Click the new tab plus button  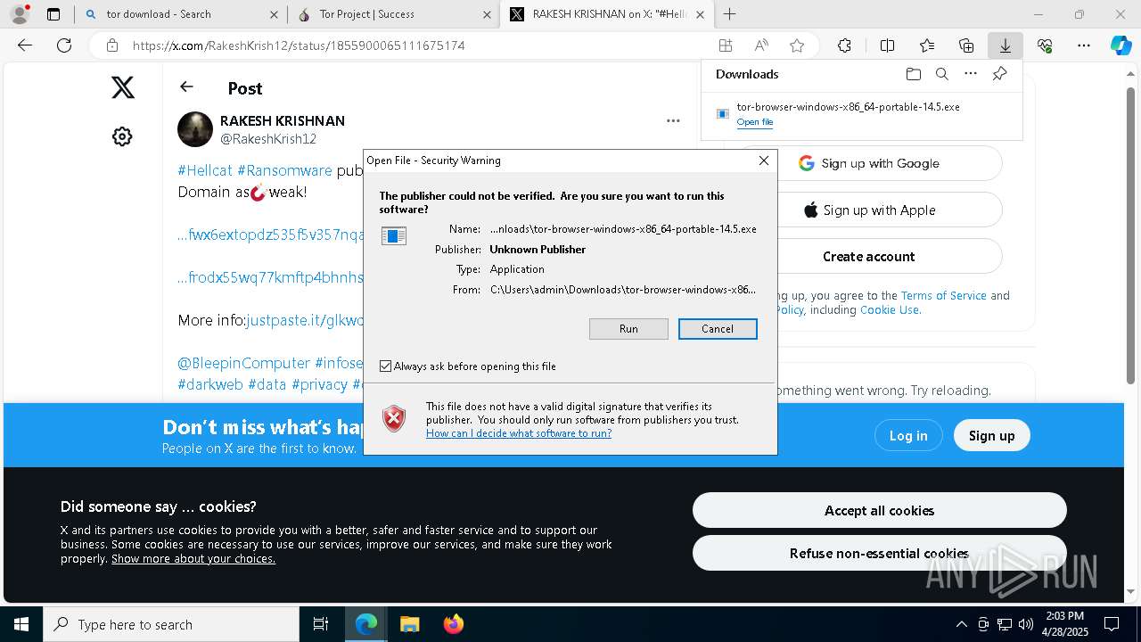point(730,14)
